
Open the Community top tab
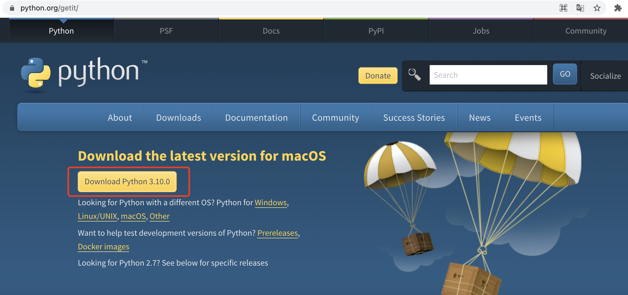click(x=586, y=31)
